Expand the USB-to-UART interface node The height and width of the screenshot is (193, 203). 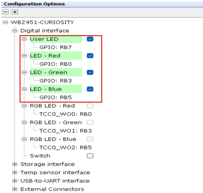click(15, 181)
